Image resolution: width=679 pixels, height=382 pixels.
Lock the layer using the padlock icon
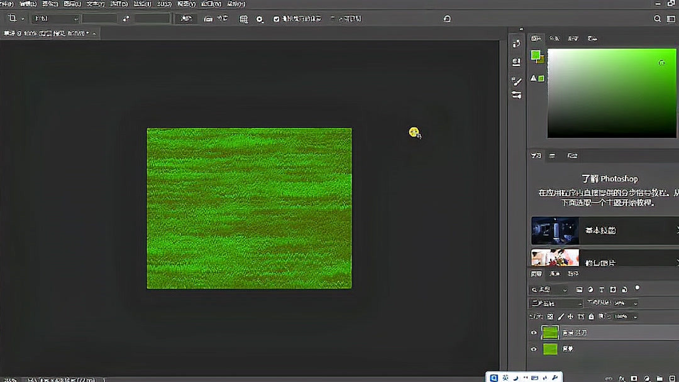click(591, 316)
